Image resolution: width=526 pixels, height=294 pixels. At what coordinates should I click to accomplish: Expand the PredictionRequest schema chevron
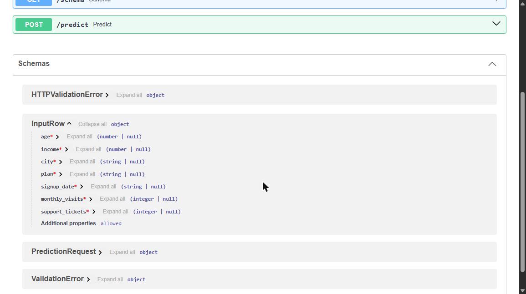(100, 253)
